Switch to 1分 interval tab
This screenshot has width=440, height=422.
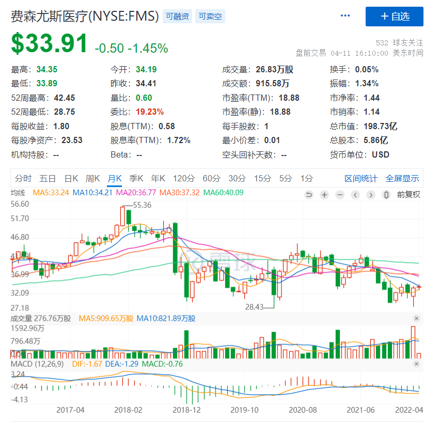pos(307,178)
